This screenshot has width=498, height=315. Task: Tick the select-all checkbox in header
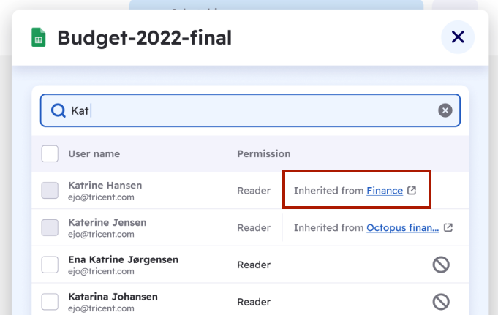(x=50, y=153)
